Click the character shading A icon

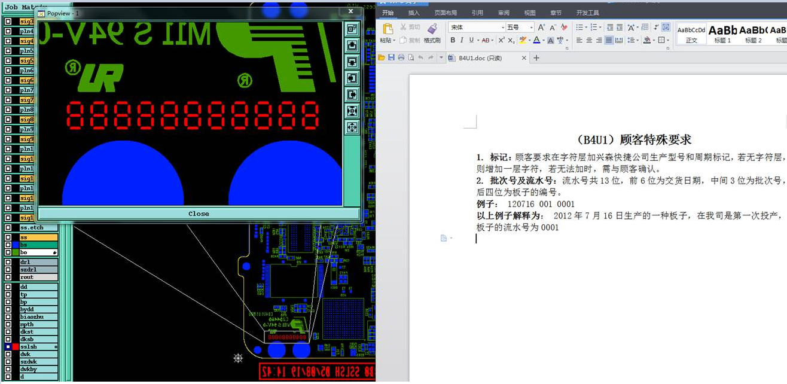pyautogui.click(x=551, y=40)
